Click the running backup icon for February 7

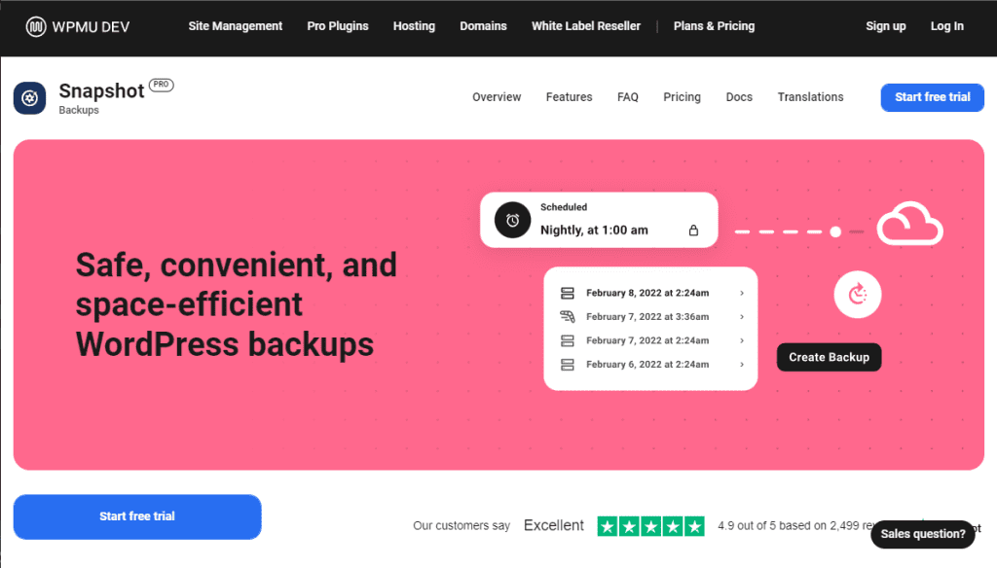[x=568, y=316]
